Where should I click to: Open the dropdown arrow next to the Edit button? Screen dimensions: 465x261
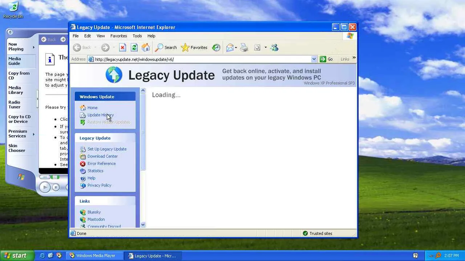pos(266,47)
